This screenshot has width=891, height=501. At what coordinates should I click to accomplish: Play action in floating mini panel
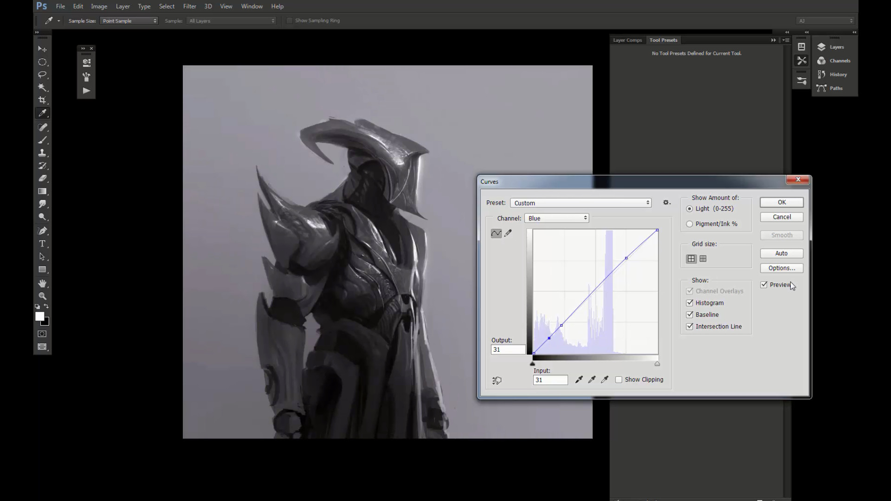click(86, 91)
